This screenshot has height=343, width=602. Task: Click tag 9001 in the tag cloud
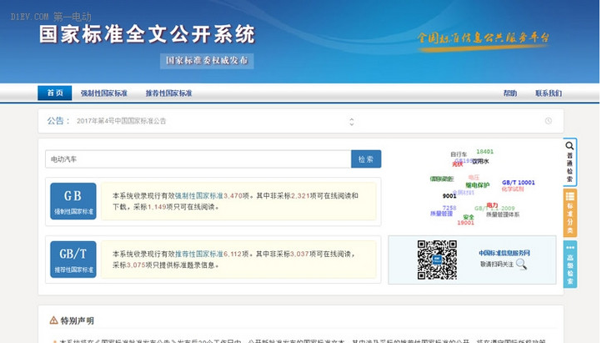pos(449,196)
